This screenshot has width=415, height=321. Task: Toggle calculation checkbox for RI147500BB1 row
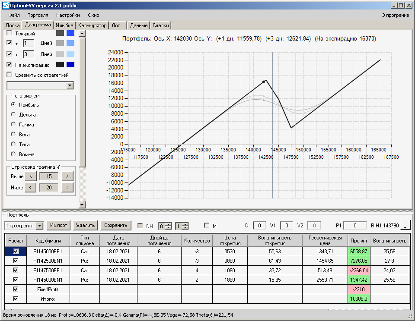(16, 270)
